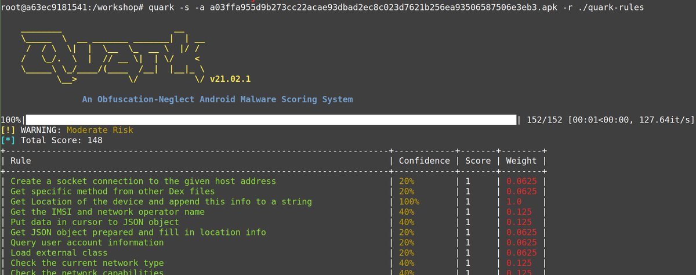Click the [!] warning marker
Viewport: 696px width, 275px height.
coord(8,130)
